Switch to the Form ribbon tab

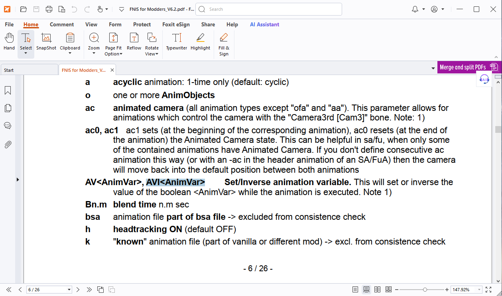(115, 24)
